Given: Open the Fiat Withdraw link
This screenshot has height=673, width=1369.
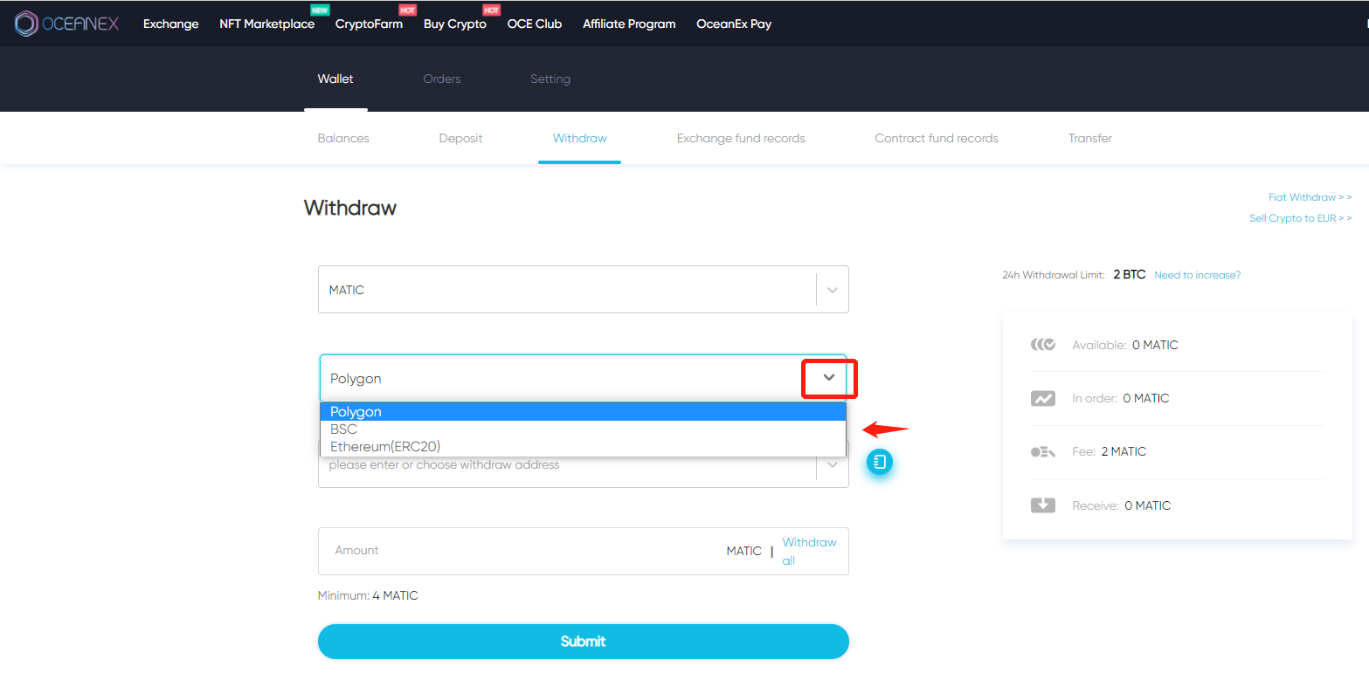Looking at the screenshot, I should [x=1310, y=197].
